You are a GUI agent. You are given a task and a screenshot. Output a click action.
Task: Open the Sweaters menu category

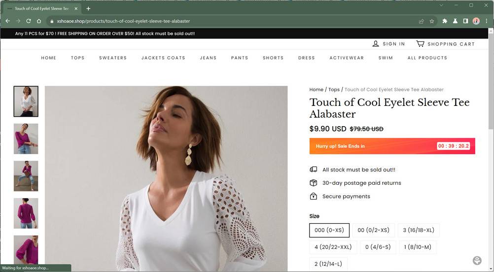[113, 58]
